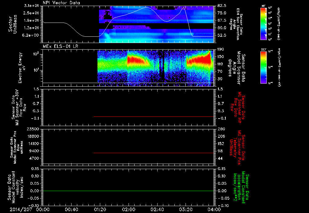This screenshot has width=309, height=213.
Task: Click the red MU Scanner Pos Telemetry label
Action: coord(237,147)
